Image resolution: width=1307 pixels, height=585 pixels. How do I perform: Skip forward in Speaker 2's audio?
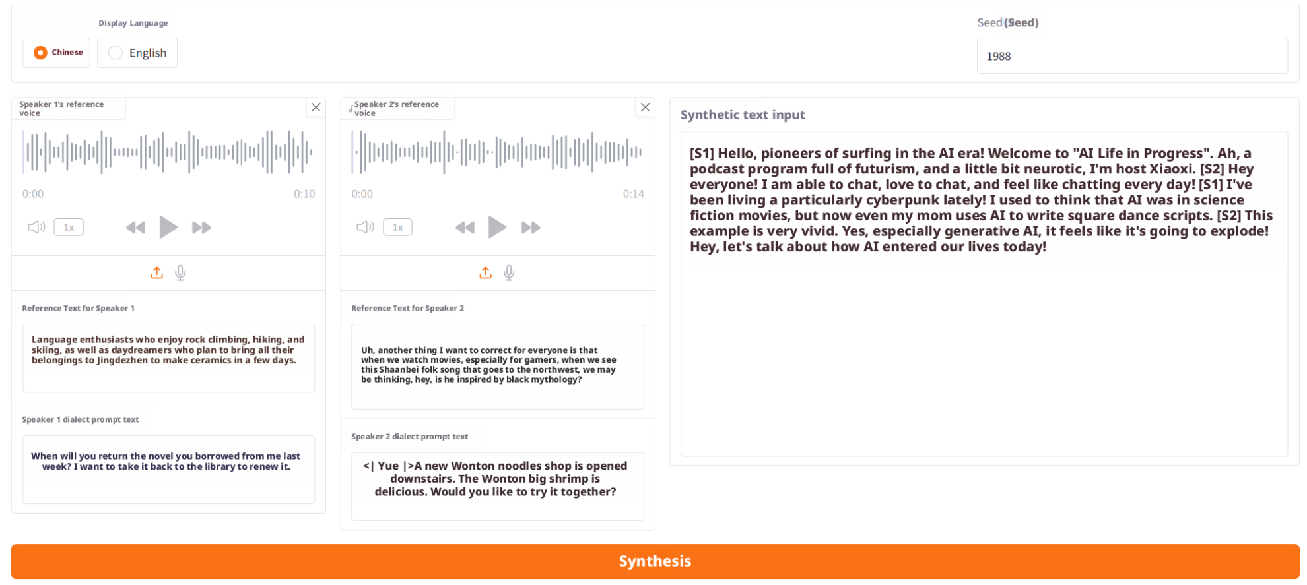point(531,228)
